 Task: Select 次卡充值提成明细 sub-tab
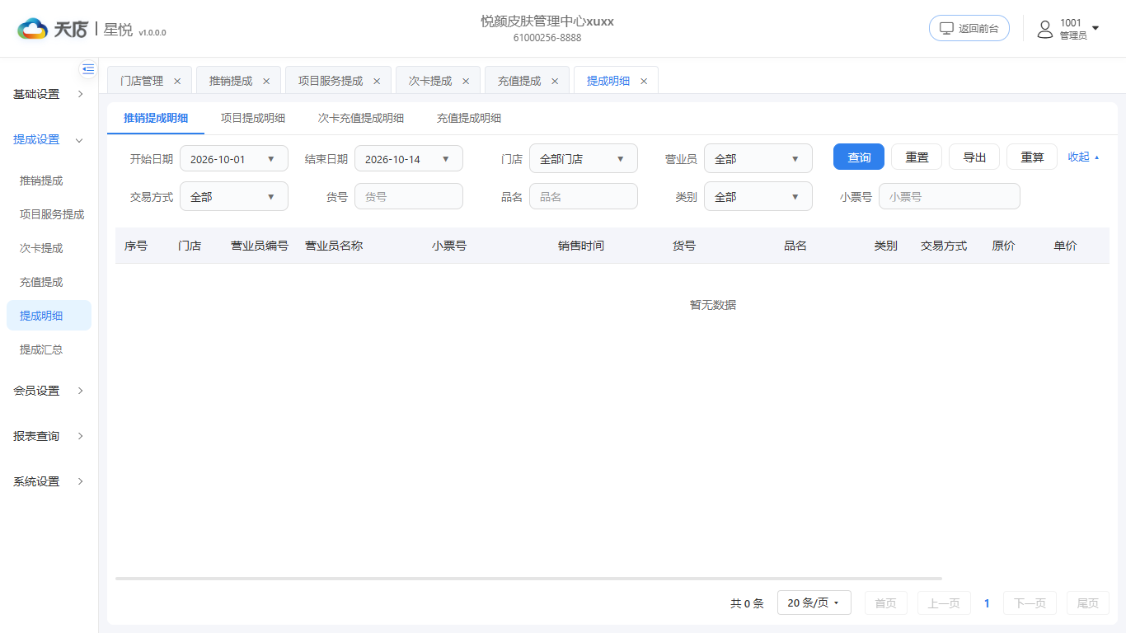tap(361, 118)
